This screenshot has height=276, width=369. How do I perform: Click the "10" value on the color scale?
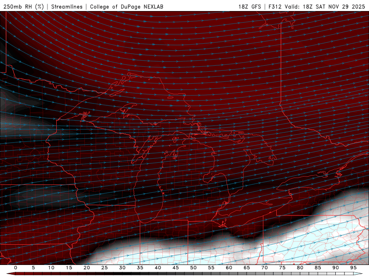[x=51, y=268]
